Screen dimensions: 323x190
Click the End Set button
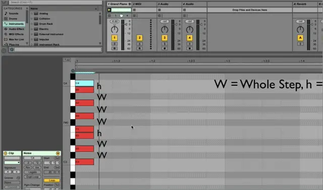point(57,167)
